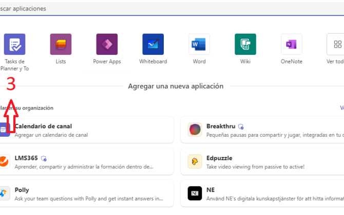Image resolution: width=344 pixels, height=215 pixels.
Task: Focus the Buscar aplicaciones search field
Action: [x=172, y=9]
